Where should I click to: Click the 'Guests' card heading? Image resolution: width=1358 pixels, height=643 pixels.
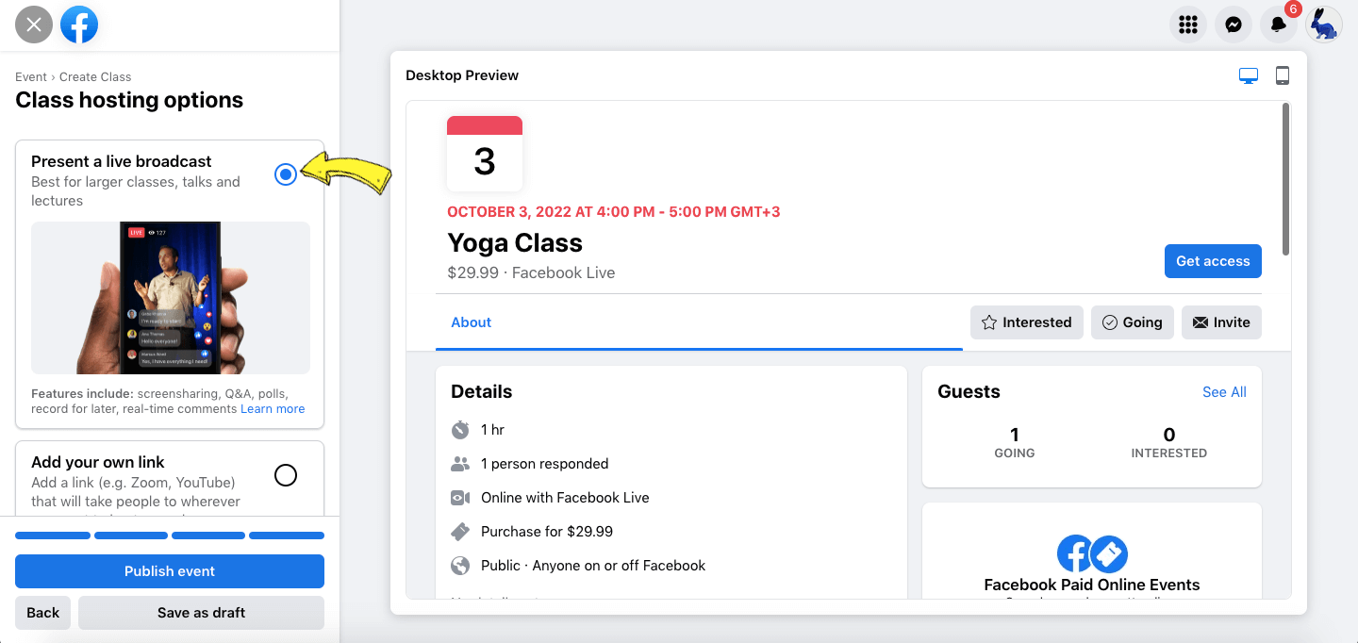point(969,392)
